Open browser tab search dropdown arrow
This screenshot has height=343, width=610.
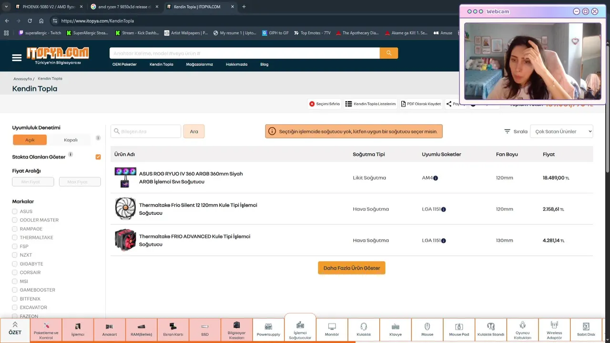point(6,7)
